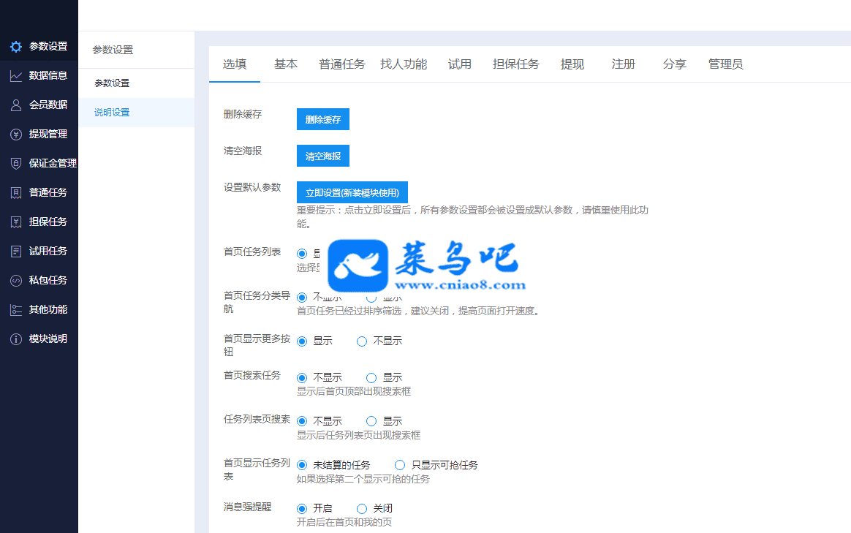This screenshot has height=533, width=851.
Task: Click the shield icon for 保证金管理
Action: click(15, 163)
